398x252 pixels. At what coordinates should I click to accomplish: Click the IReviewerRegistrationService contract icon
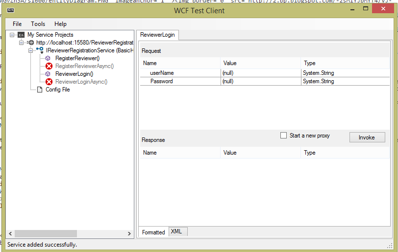pos(40,50)
